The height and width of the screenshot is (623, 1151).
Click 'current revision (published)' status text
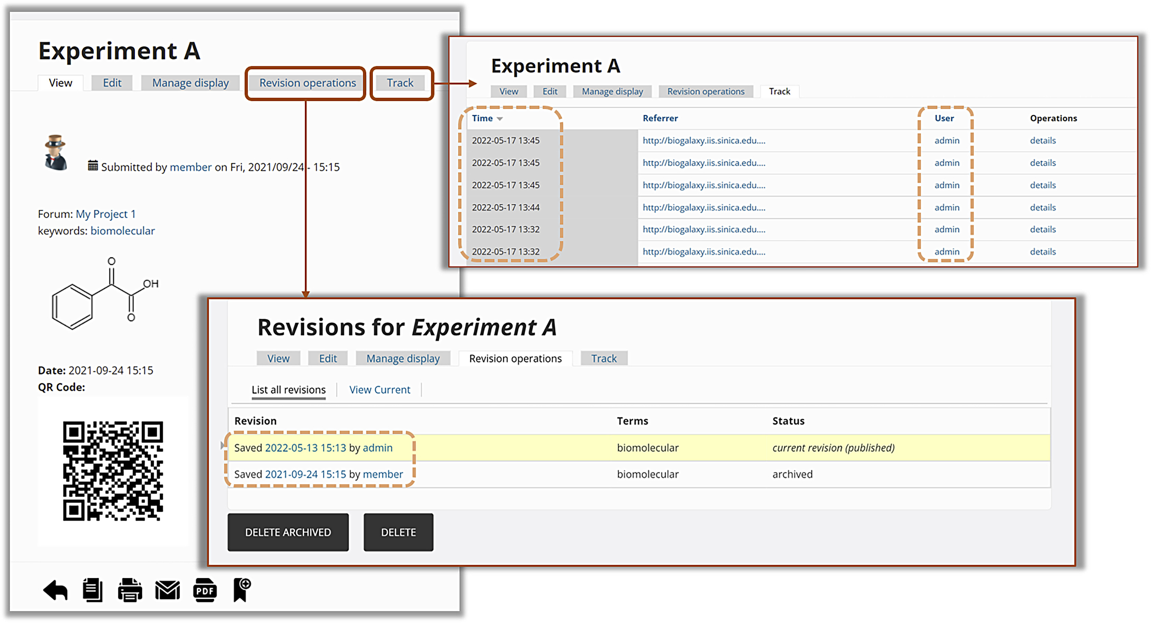click(833, 448)
